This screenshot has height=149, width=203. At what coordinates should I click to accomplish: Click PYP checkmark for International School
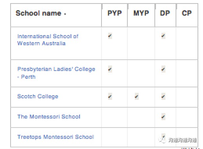tap(110, 36)
